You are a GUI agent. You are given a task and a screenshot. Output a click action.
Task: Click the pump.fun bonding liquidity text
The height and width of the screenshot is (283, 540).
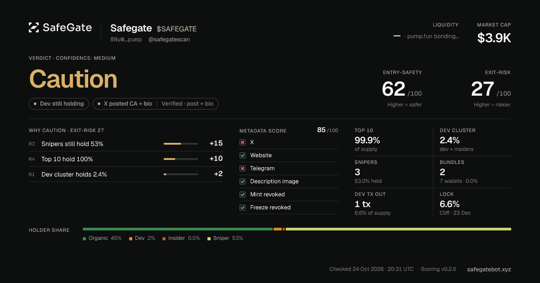pyautogui.click(x=432, y=36)
